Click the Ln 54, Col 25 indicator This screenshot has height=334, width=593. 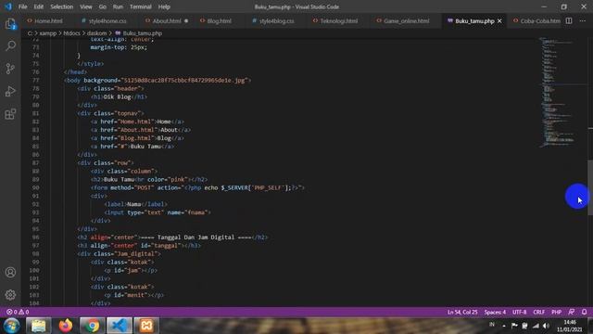click(x=462, y=312)
